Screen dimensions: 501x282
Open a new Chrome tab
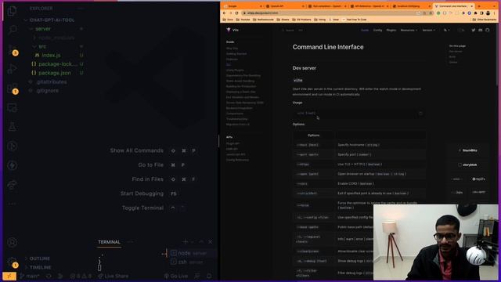(479, 6)
